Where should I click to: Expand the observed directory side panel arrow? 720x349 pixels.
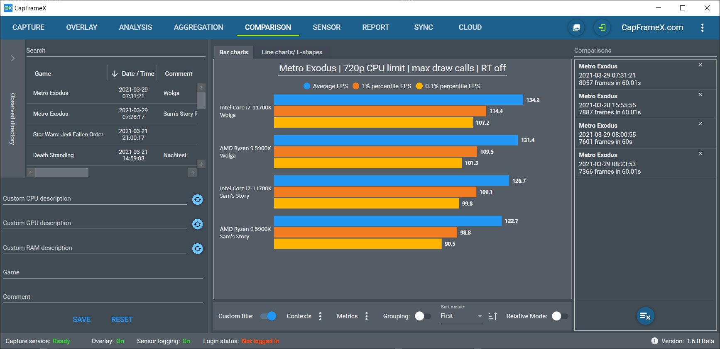click(13, 58)
